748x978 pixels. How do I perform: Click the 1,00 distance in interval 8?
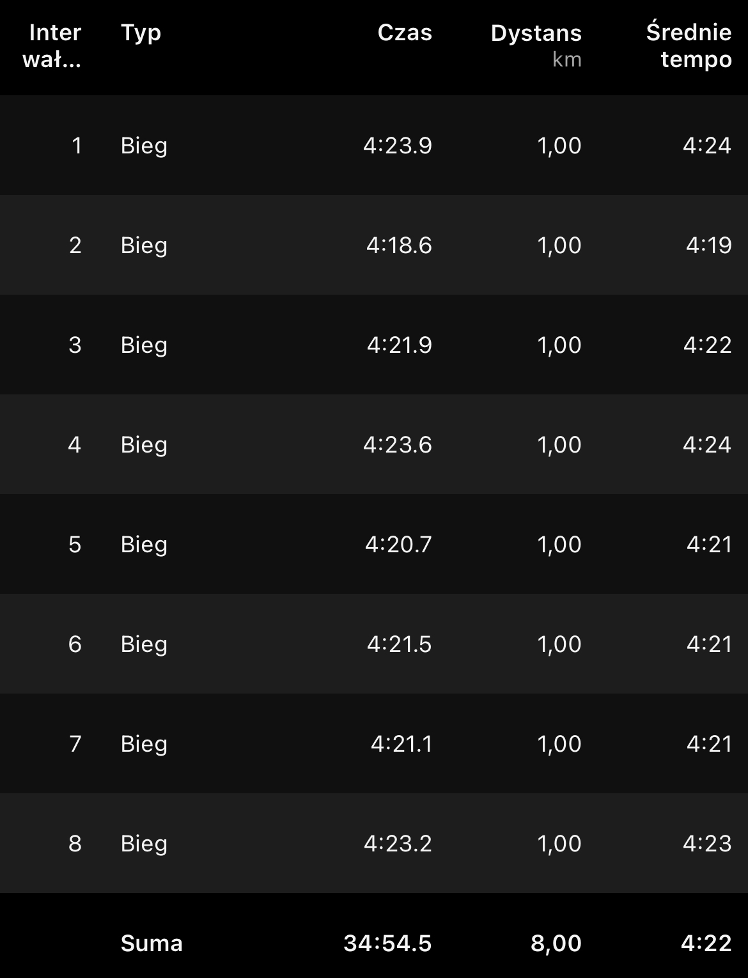(x=559, y=844)
